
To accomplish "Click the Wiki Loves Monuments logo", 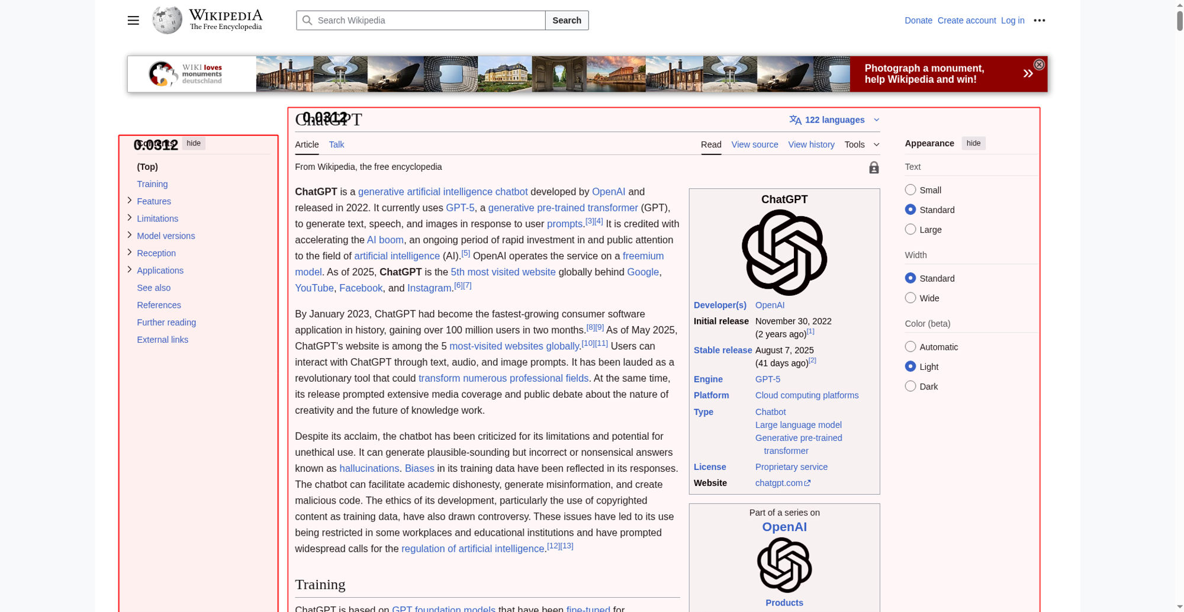I will [185, 74].
